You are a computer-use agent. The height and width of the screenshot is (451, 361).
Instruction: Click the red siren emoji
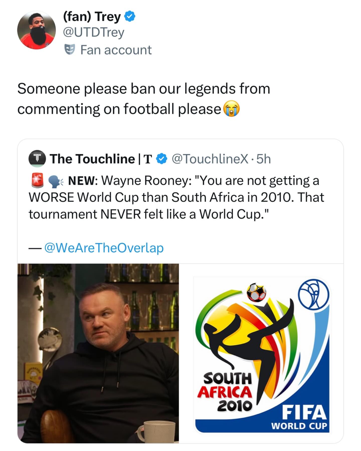point(38,180)
